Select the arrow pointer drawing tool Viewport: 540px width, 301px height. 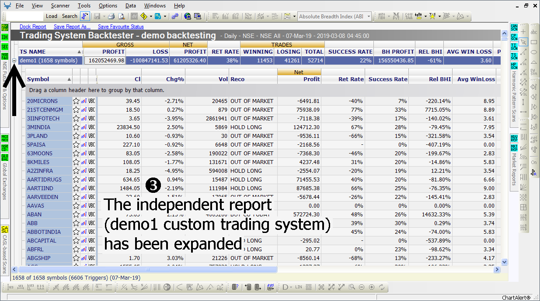[x=524, y=42]
